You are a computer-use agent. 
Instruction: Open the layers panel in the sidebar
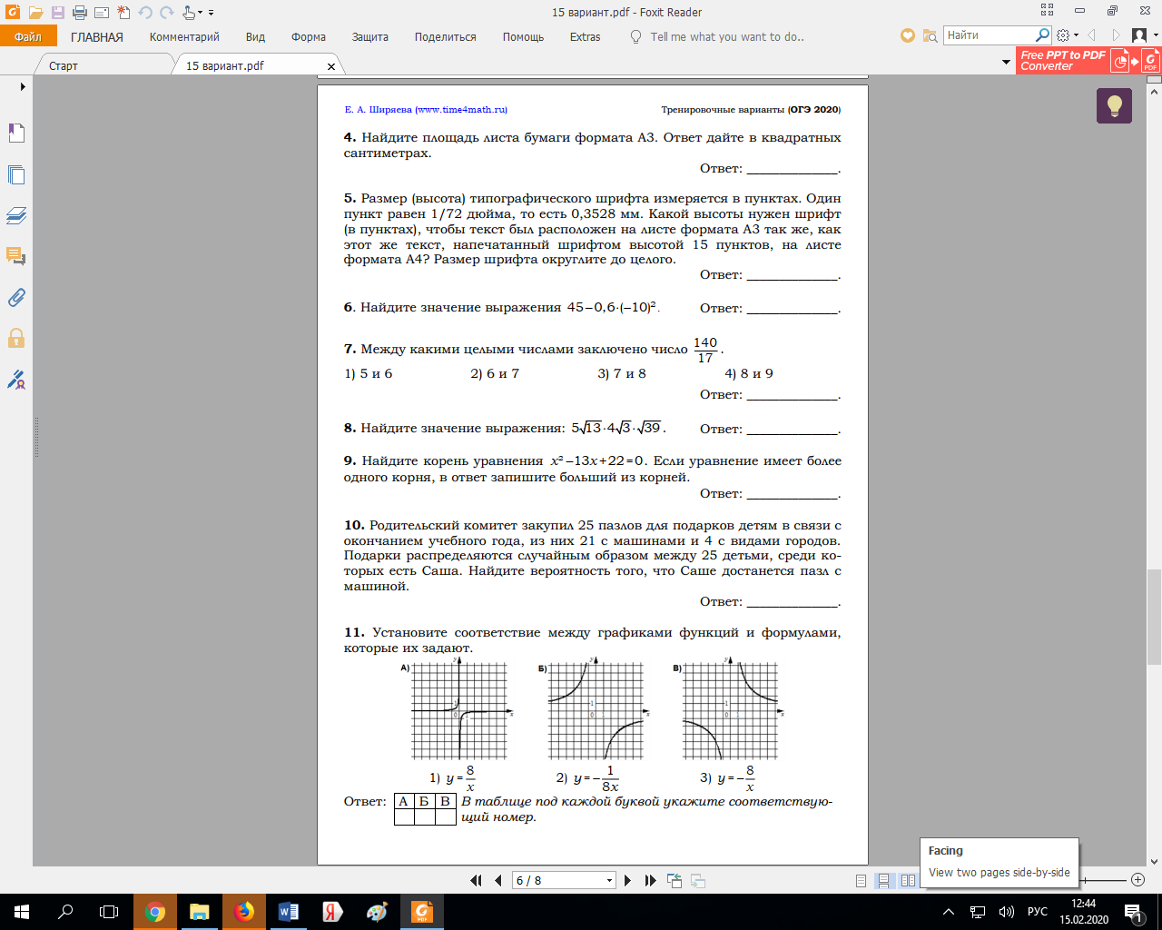(x=16, y=215)
